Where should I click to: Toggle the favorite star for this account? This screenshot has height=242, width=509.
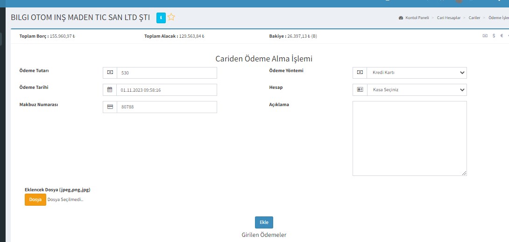point(171,18)
